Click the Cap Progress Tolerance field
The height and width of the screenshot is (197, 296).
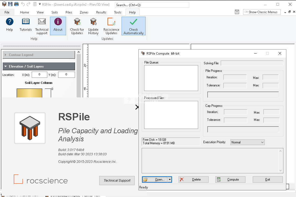point(236,120)
